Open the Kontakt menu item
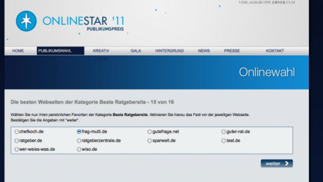The height and width of the screenshot is (182, 323). coord(275,51)
